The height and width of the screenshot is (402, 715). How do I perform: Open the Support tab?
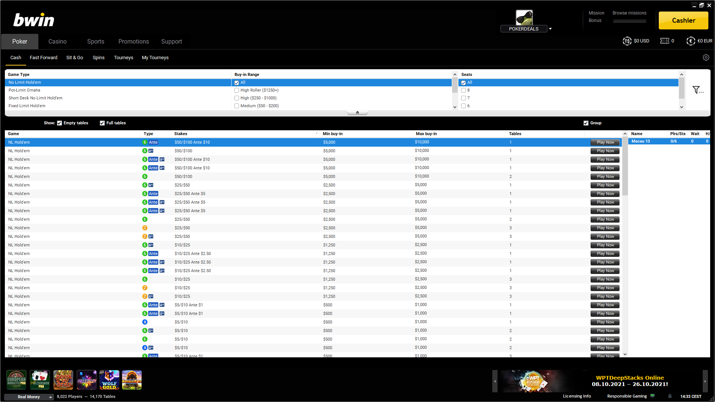point(172,41)
